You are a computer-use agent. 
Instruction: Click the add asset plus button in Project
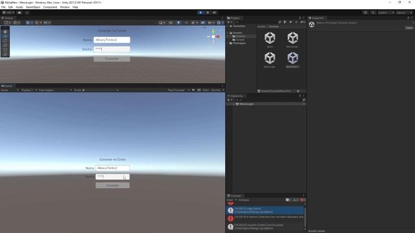point(229,22)
